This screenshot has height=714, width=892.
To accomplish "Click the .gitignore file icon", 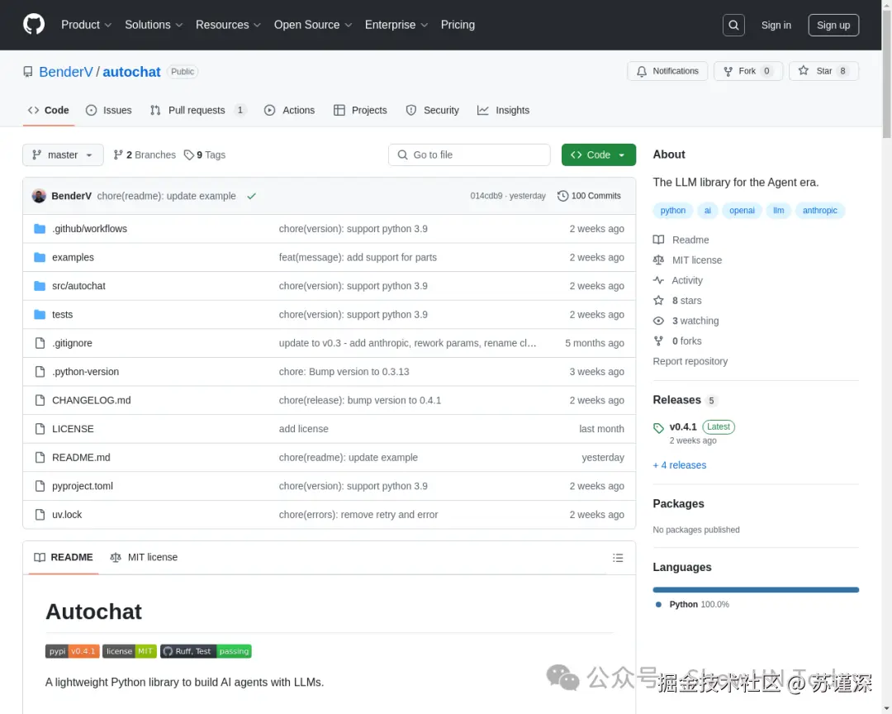I will coord(40,343).
